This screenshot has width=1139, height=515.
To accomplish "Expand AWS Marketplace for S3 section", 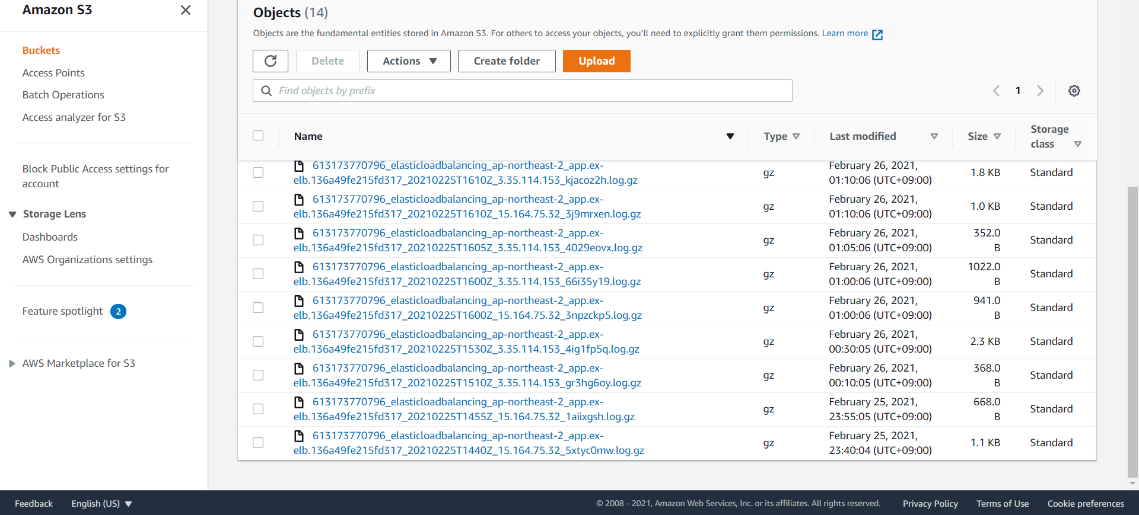I will (12, 364).
